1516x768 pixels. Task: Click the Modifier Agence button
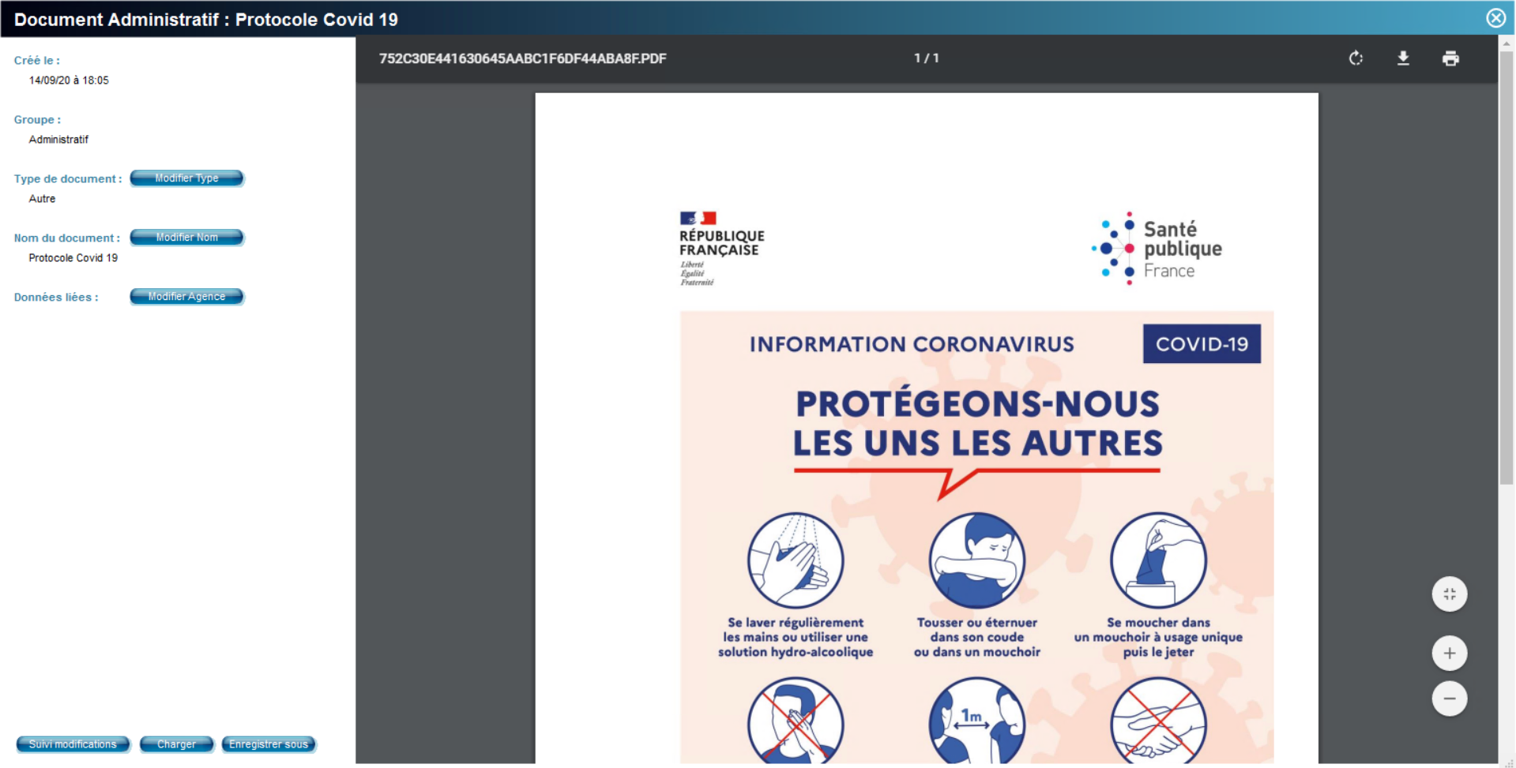tap(187, 297)
